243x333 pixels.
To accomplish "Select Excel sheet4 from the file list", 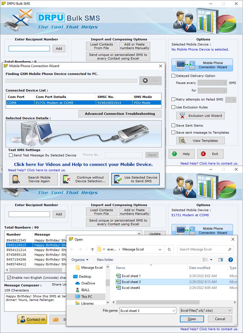I will pyautogui.click(x=131, y=288).
